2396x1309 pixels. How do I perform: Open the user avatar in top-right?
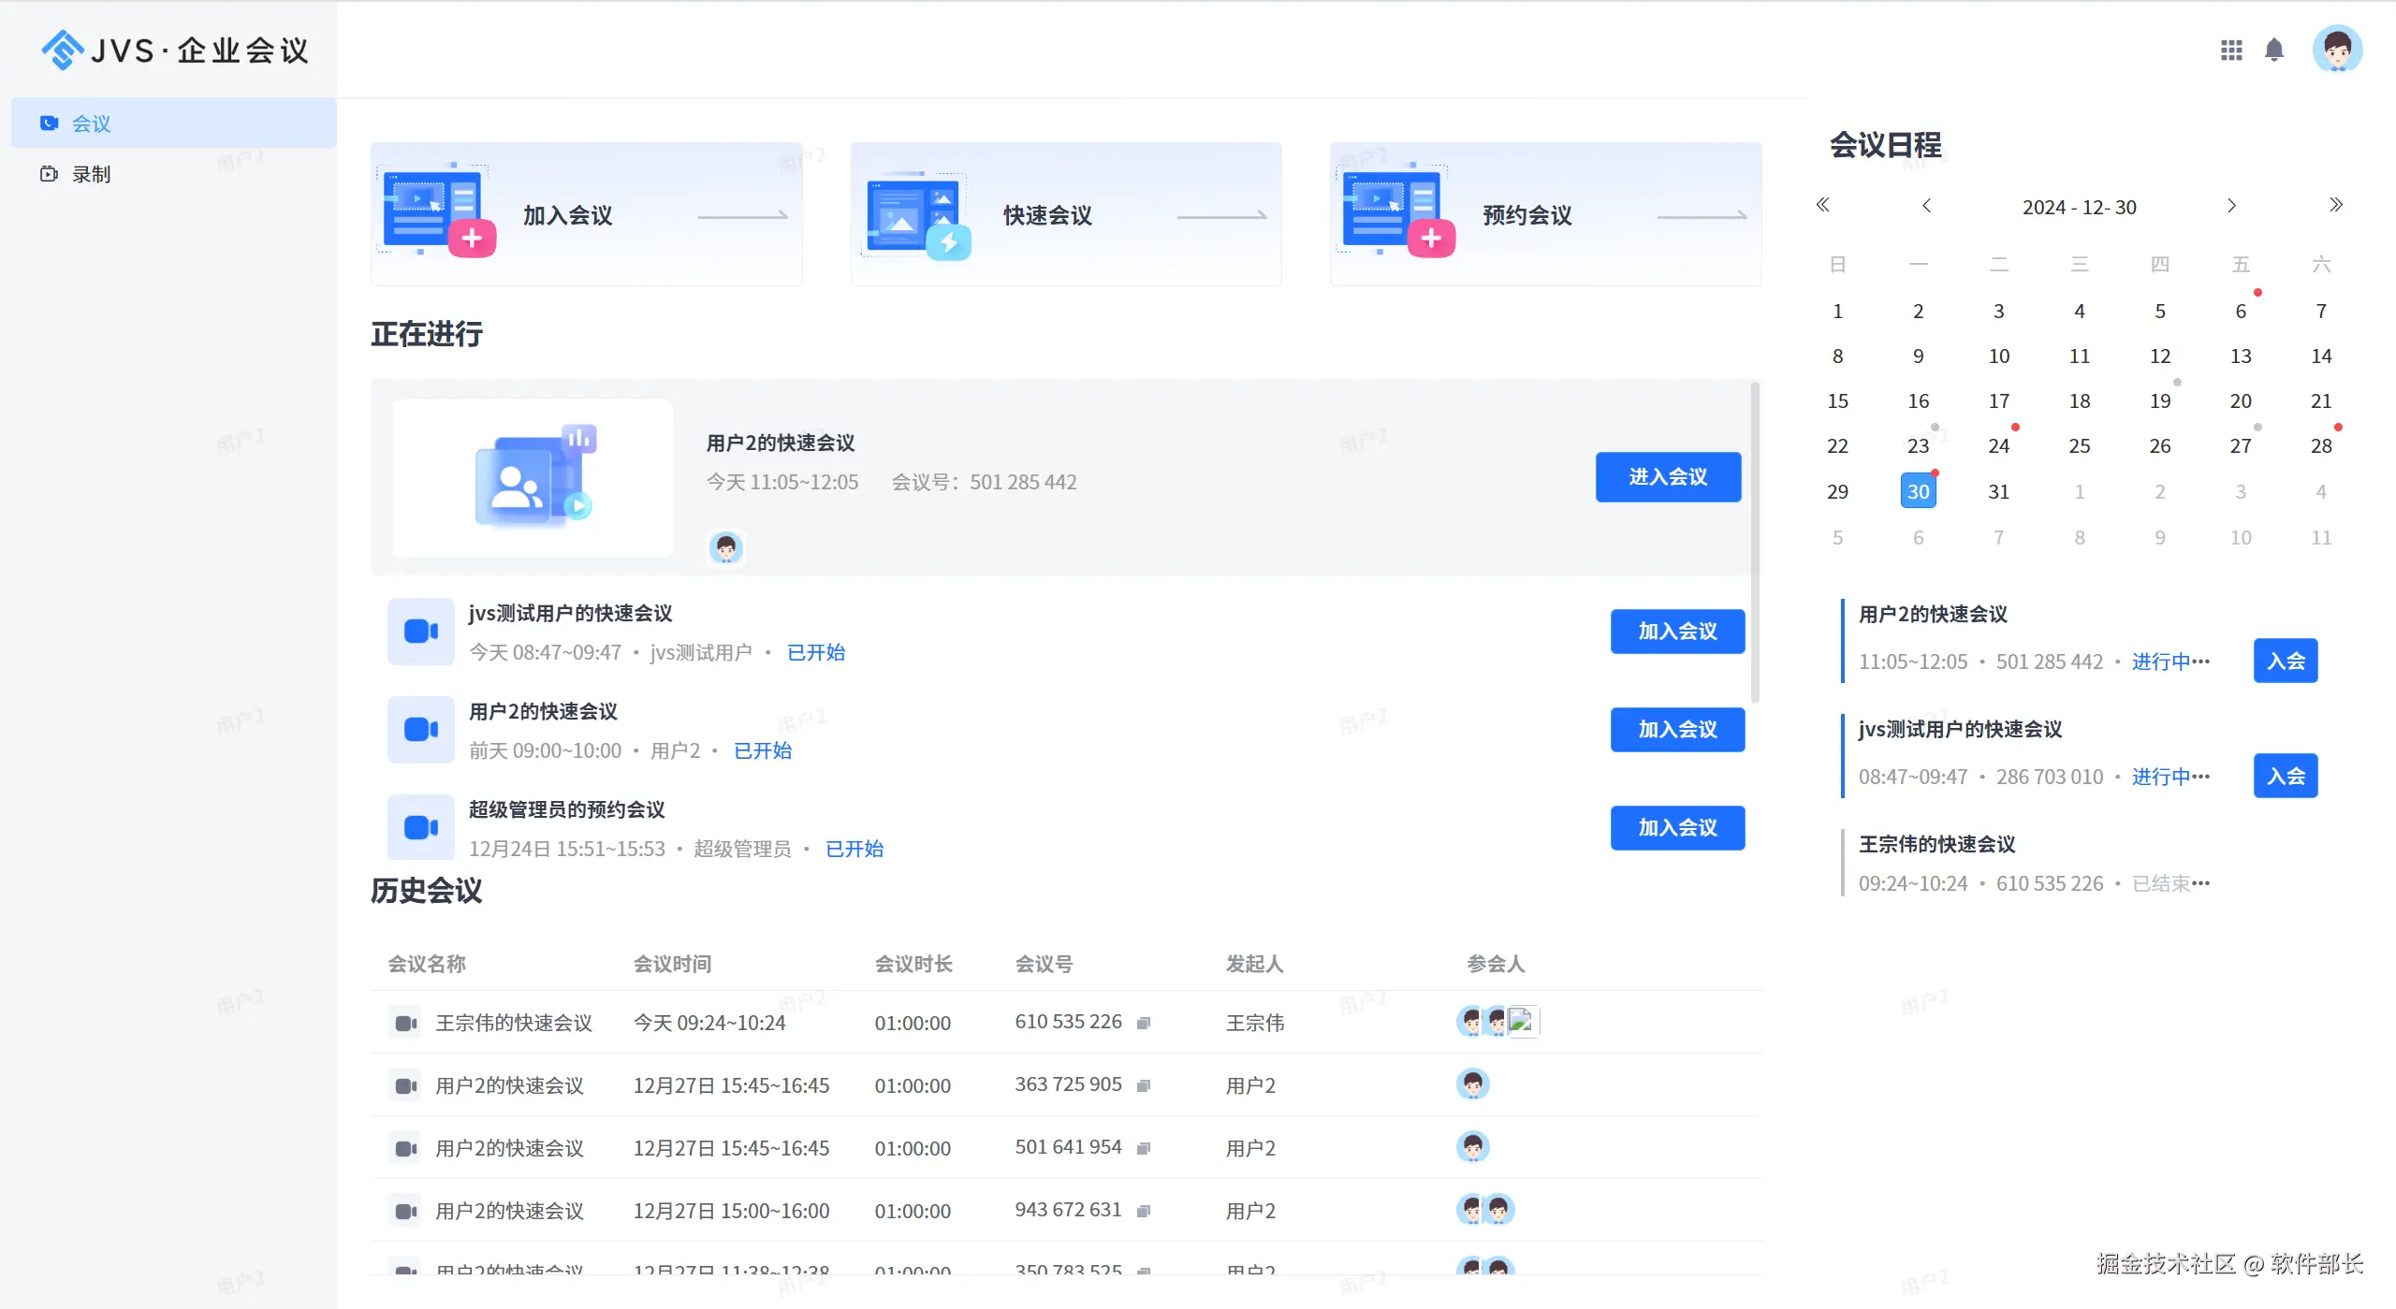[2337, 50]
